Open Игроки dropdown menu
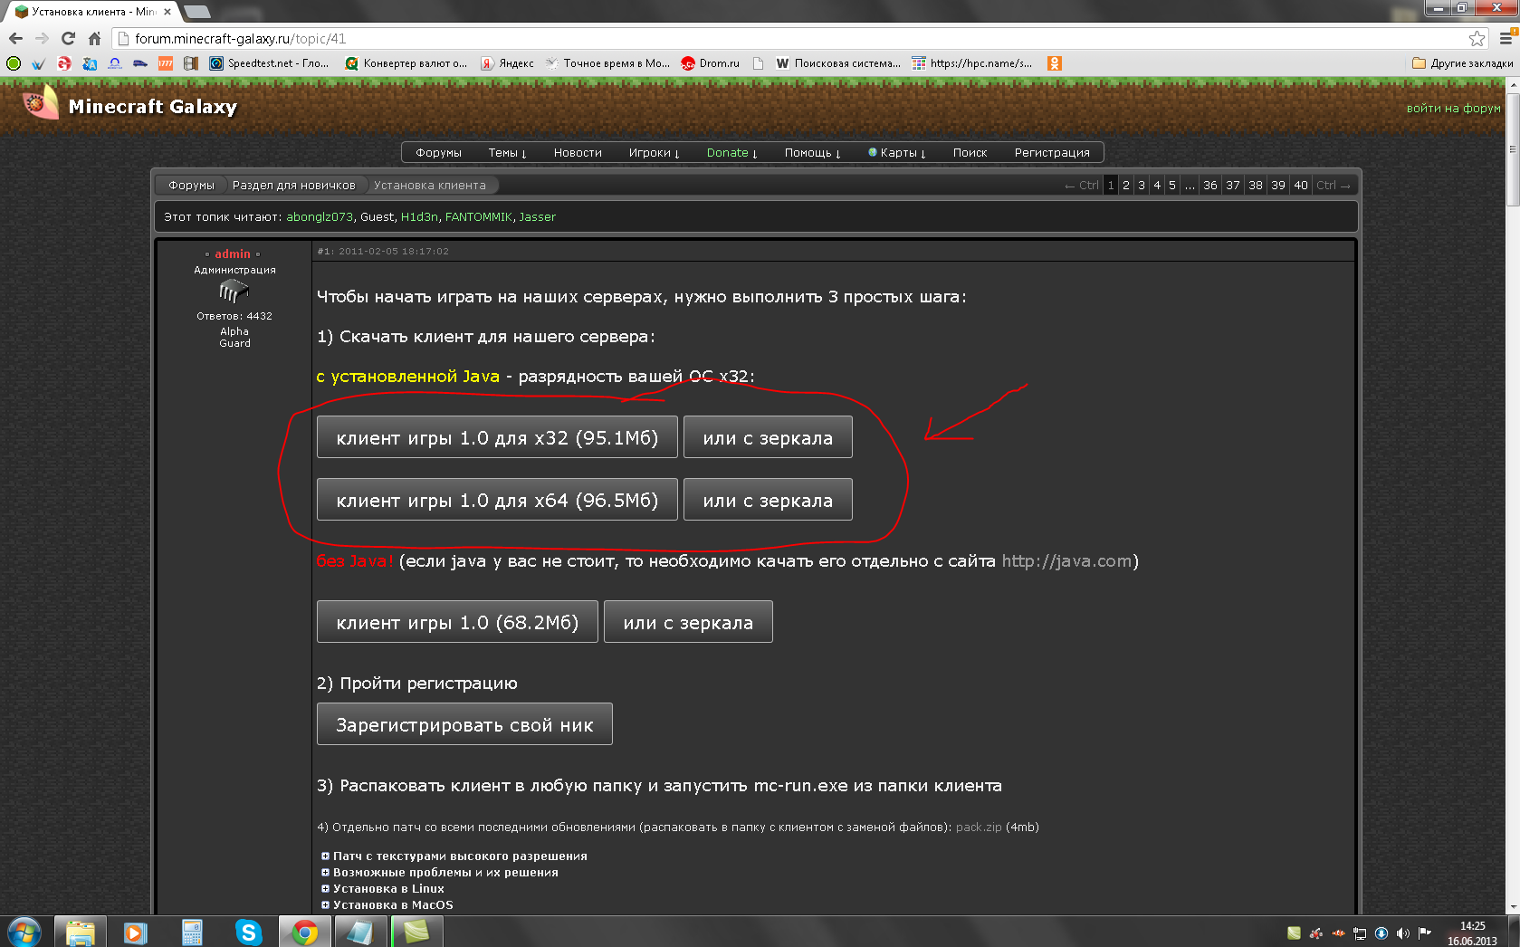This screenshot has width=1520, height=947. [654, 153]
